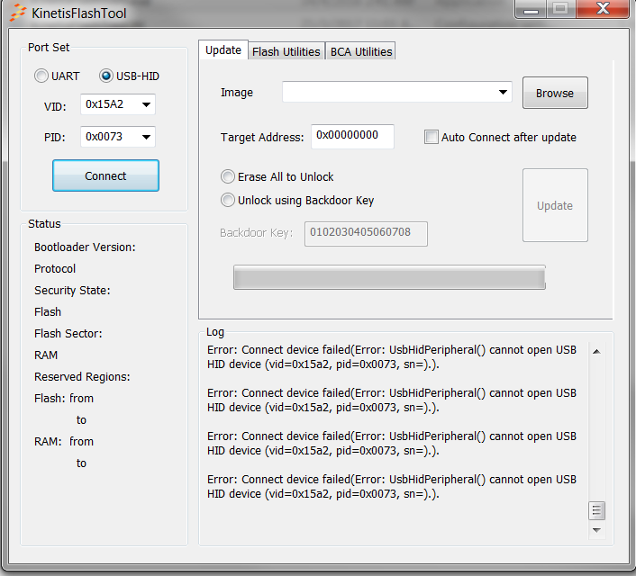This screenshot has width=636, height=576.
Task: Click the last error message in Log
Action: coord(391,486)
